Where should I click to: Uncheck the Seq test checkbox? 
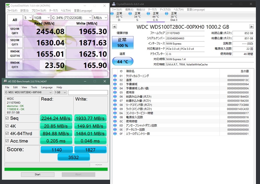[7, 118]
